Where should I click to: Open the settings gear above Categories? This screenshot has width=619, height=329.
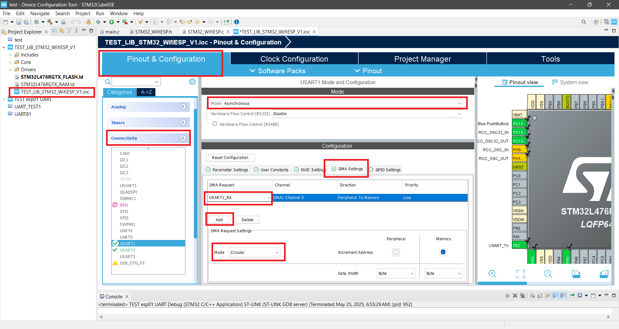tap(192, 82)
